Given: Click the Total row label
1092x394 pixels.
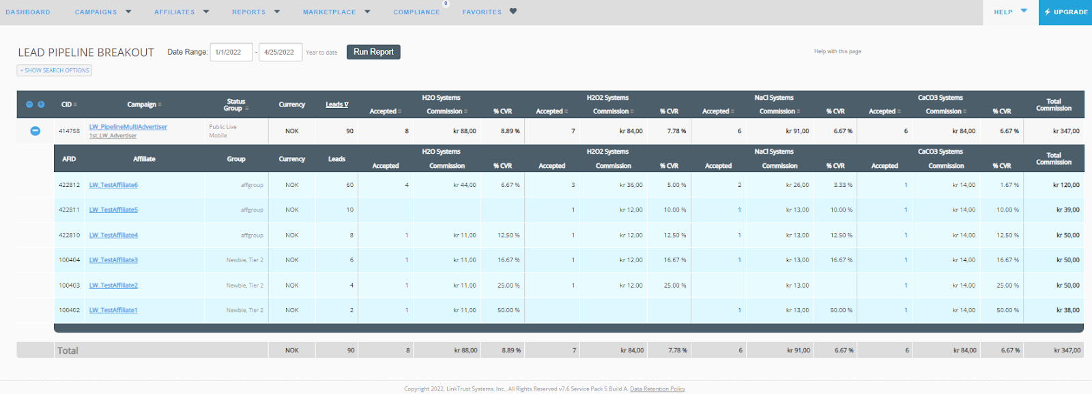Looking at the screenshot, I should [x=68, y=350].
